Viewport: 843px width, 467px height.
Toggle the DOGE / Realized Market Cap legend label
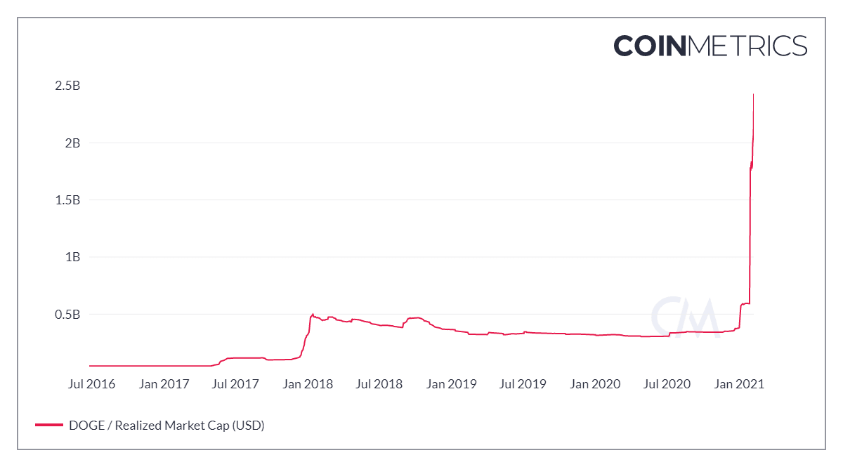(166, 425)
